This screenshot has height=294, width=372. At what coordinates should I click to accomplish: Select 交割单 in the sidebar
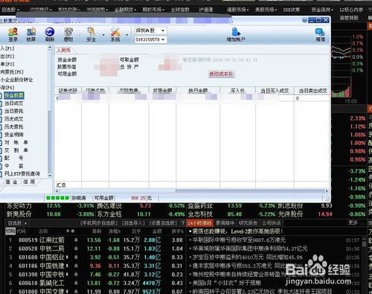[16, 150]
